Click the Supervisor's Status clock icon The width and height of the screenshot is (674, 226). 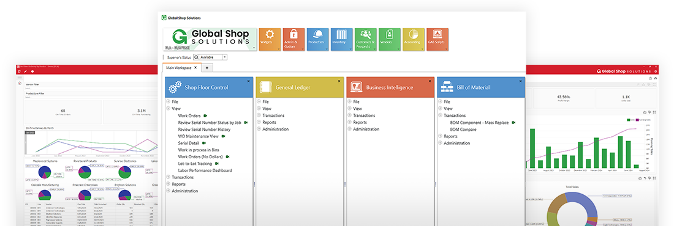(x=197, y=57)
